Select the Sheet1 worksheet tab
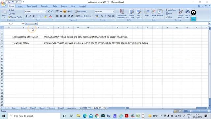 pos(15,108)
